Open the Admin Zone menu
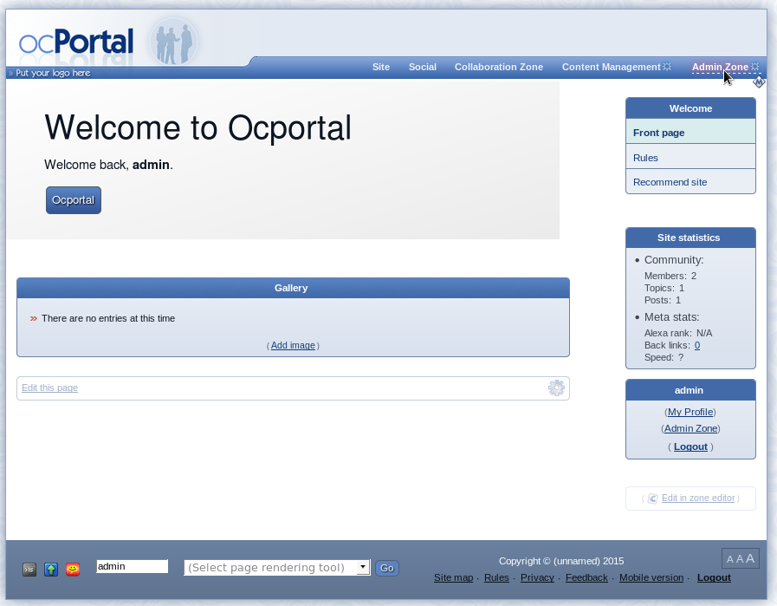The image size is (777, 606). click(x=719, y=67)
